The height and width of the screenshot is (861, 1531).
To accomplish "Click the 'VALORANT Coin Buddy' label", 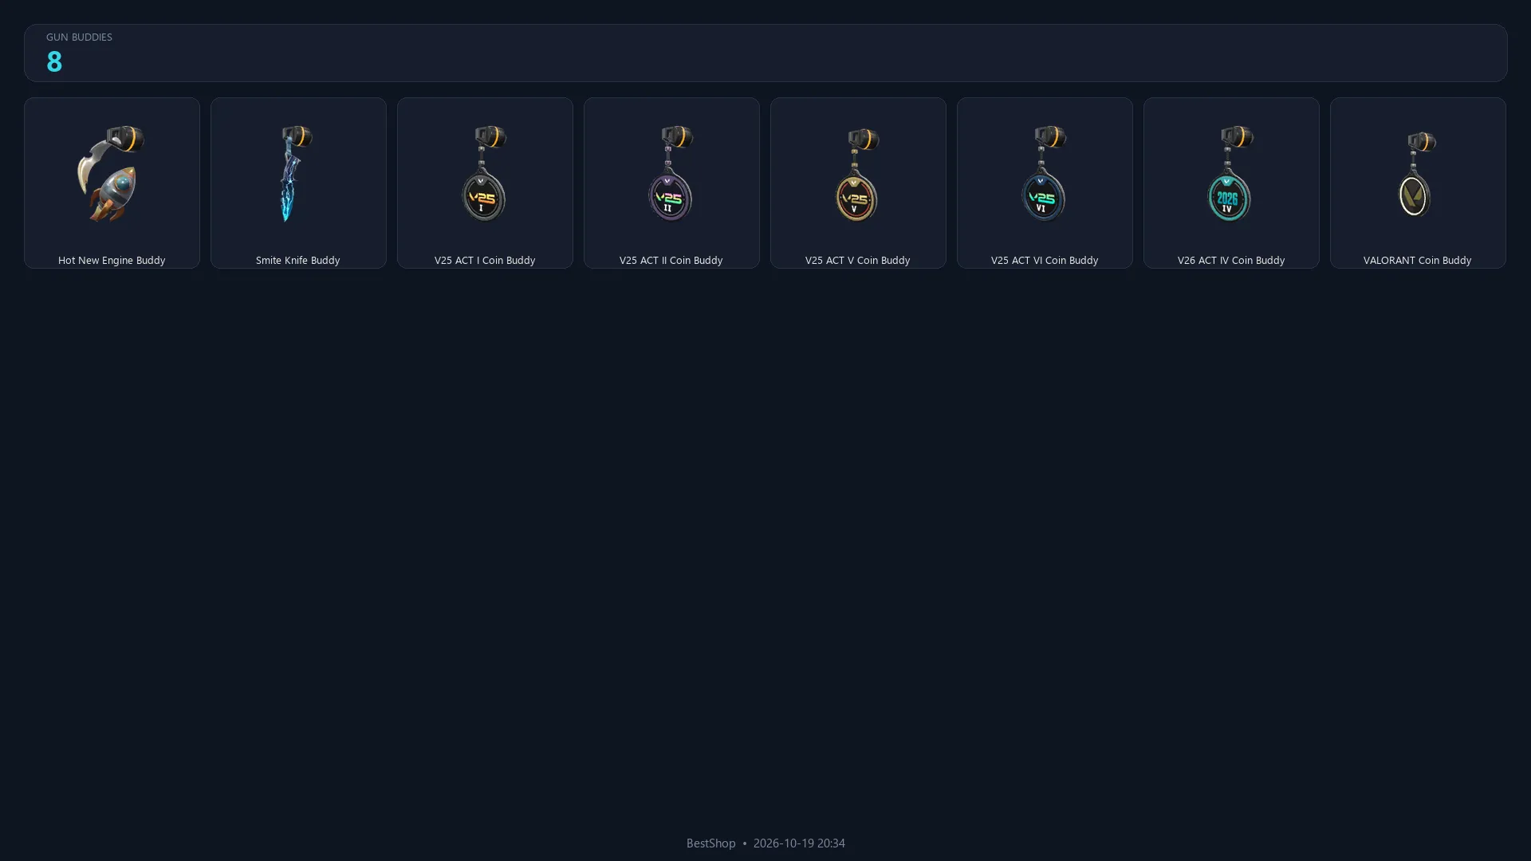I will [x=1417, y=260].
